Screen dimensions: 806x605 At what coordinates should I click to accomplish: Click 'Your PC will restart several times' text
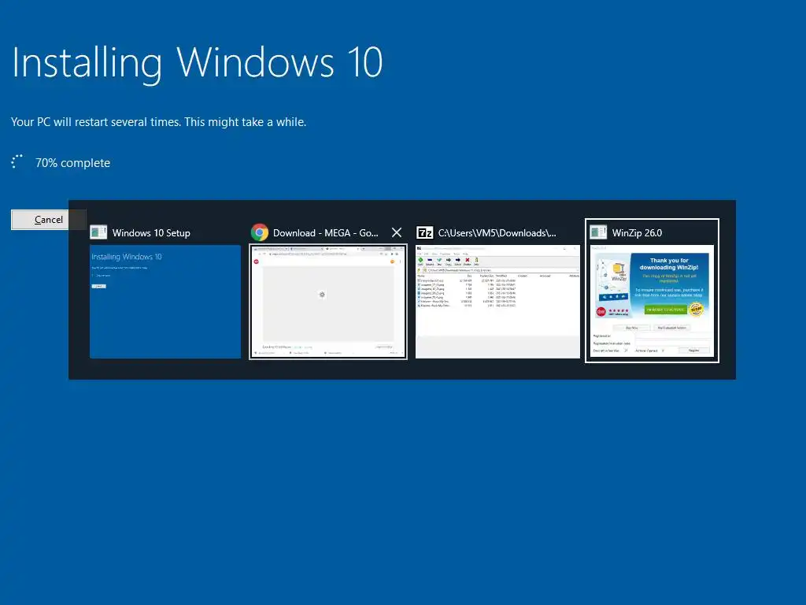158,122
